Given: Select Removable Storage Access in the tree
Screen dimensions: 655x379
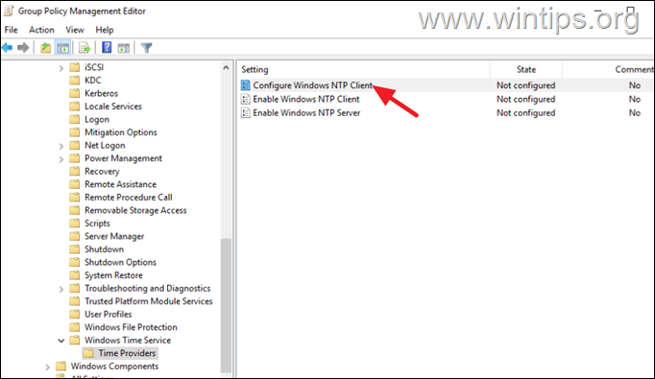Looking at the screenshot, I should coord(135,210).
